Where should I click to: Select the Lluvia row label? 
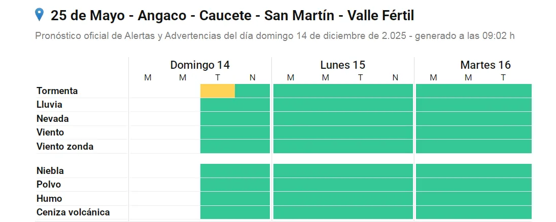pos(49,105)
